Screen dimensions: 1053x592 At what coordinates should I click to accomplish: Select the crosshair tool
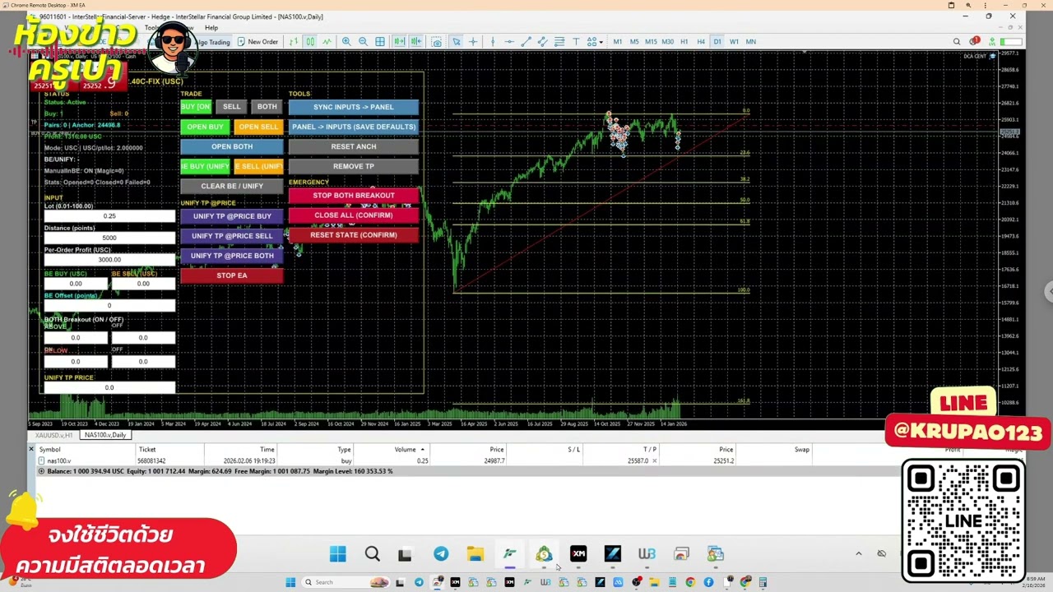473,42
